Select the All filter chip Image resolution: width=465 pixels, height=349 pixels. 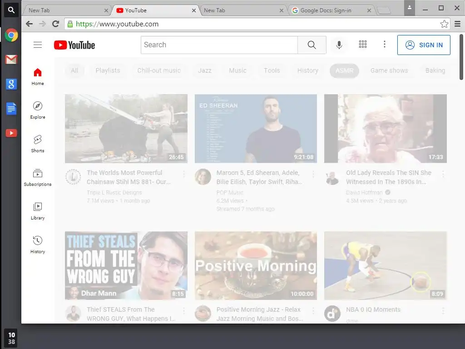tap(74, 70)
